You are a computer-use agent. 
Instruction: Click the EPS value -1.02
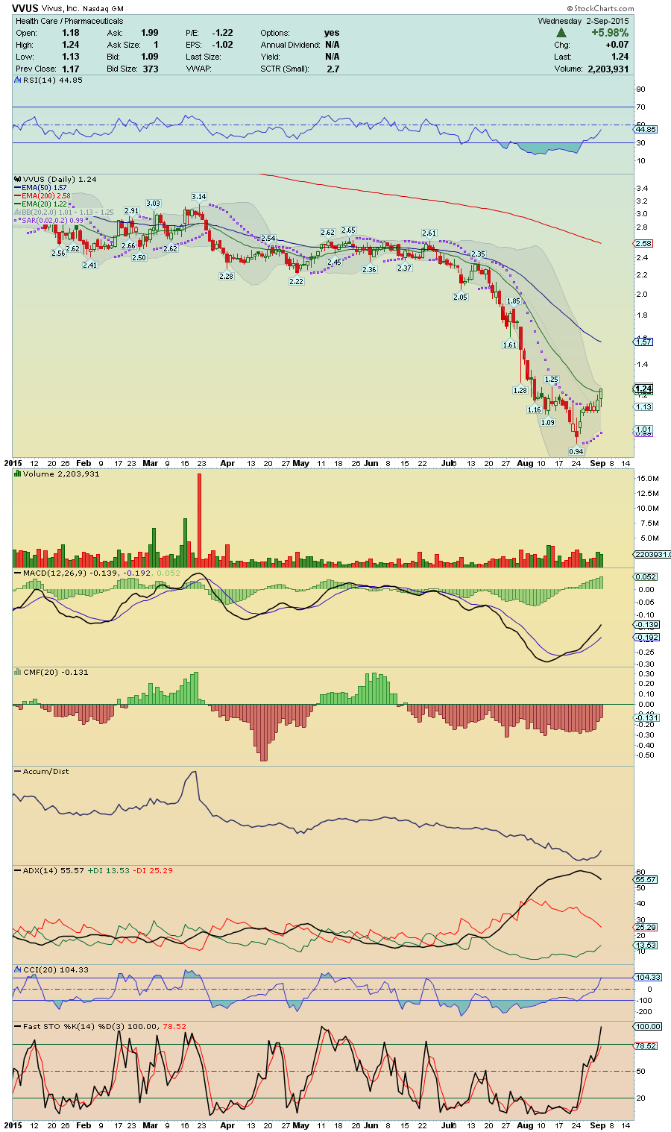(222, 45)
